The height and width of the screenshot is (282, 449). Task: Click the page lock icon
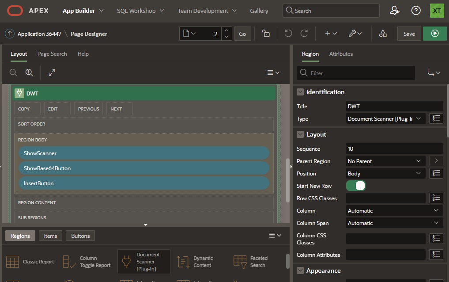pyautogui.click(x=266, y=34)
